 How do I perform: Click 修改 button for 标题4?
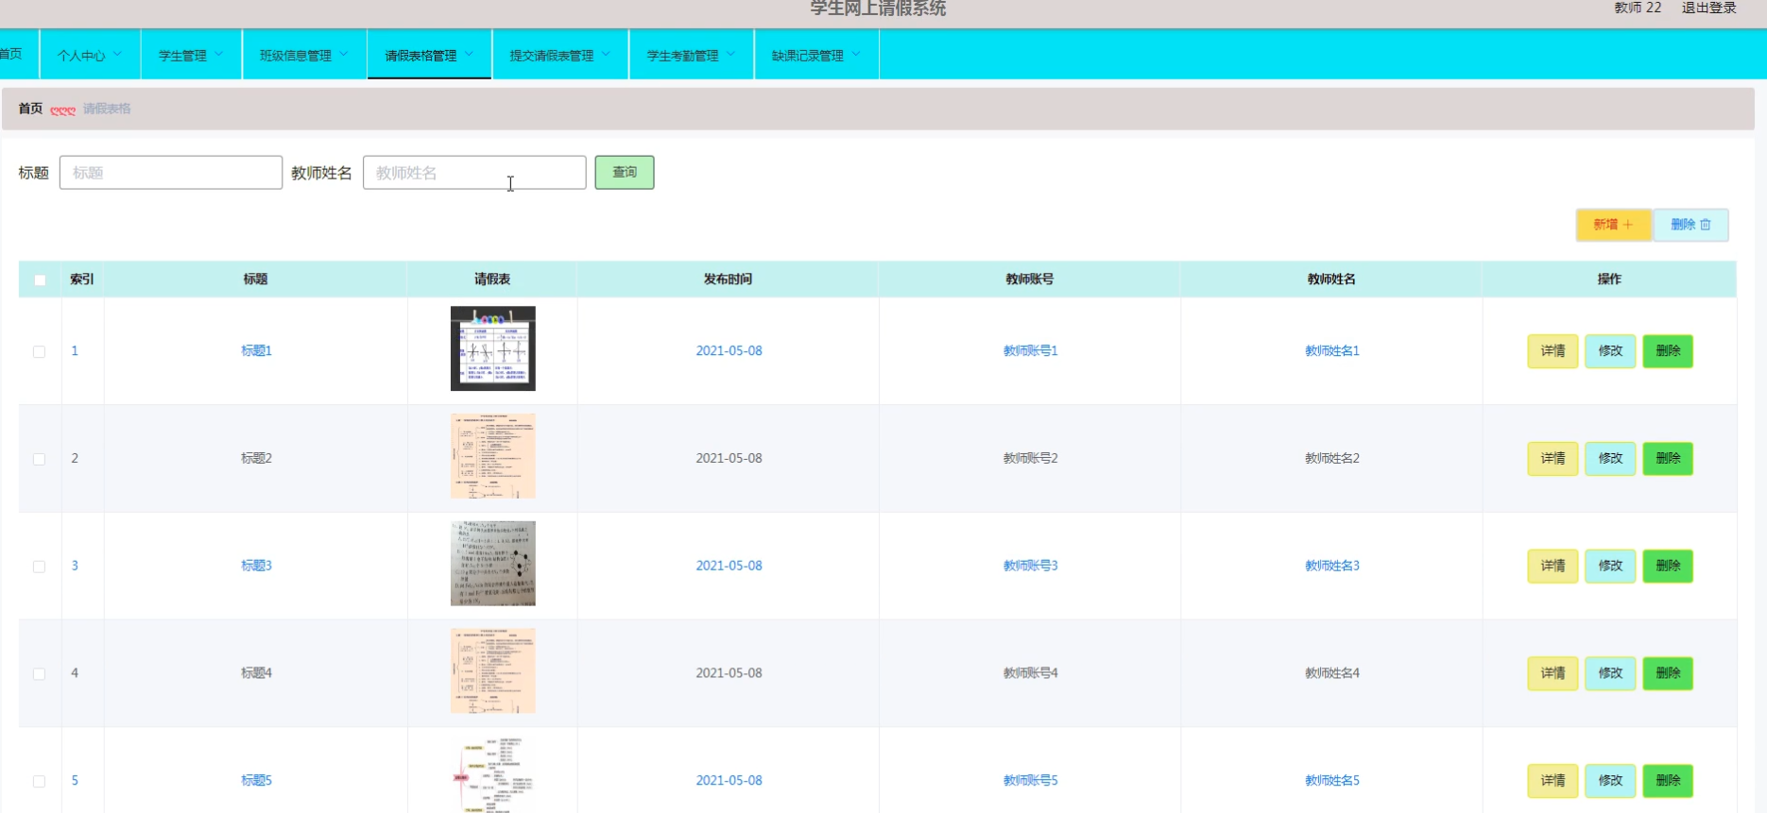[x=1610, y=674]
